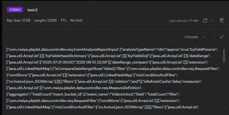Click the value scrollbar thumb
Image resolution: width=229 pixels, height=115 pixels.
coord(224,55)
